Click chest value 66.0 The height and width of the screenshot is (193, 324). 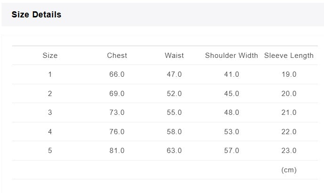coord(117,74)
